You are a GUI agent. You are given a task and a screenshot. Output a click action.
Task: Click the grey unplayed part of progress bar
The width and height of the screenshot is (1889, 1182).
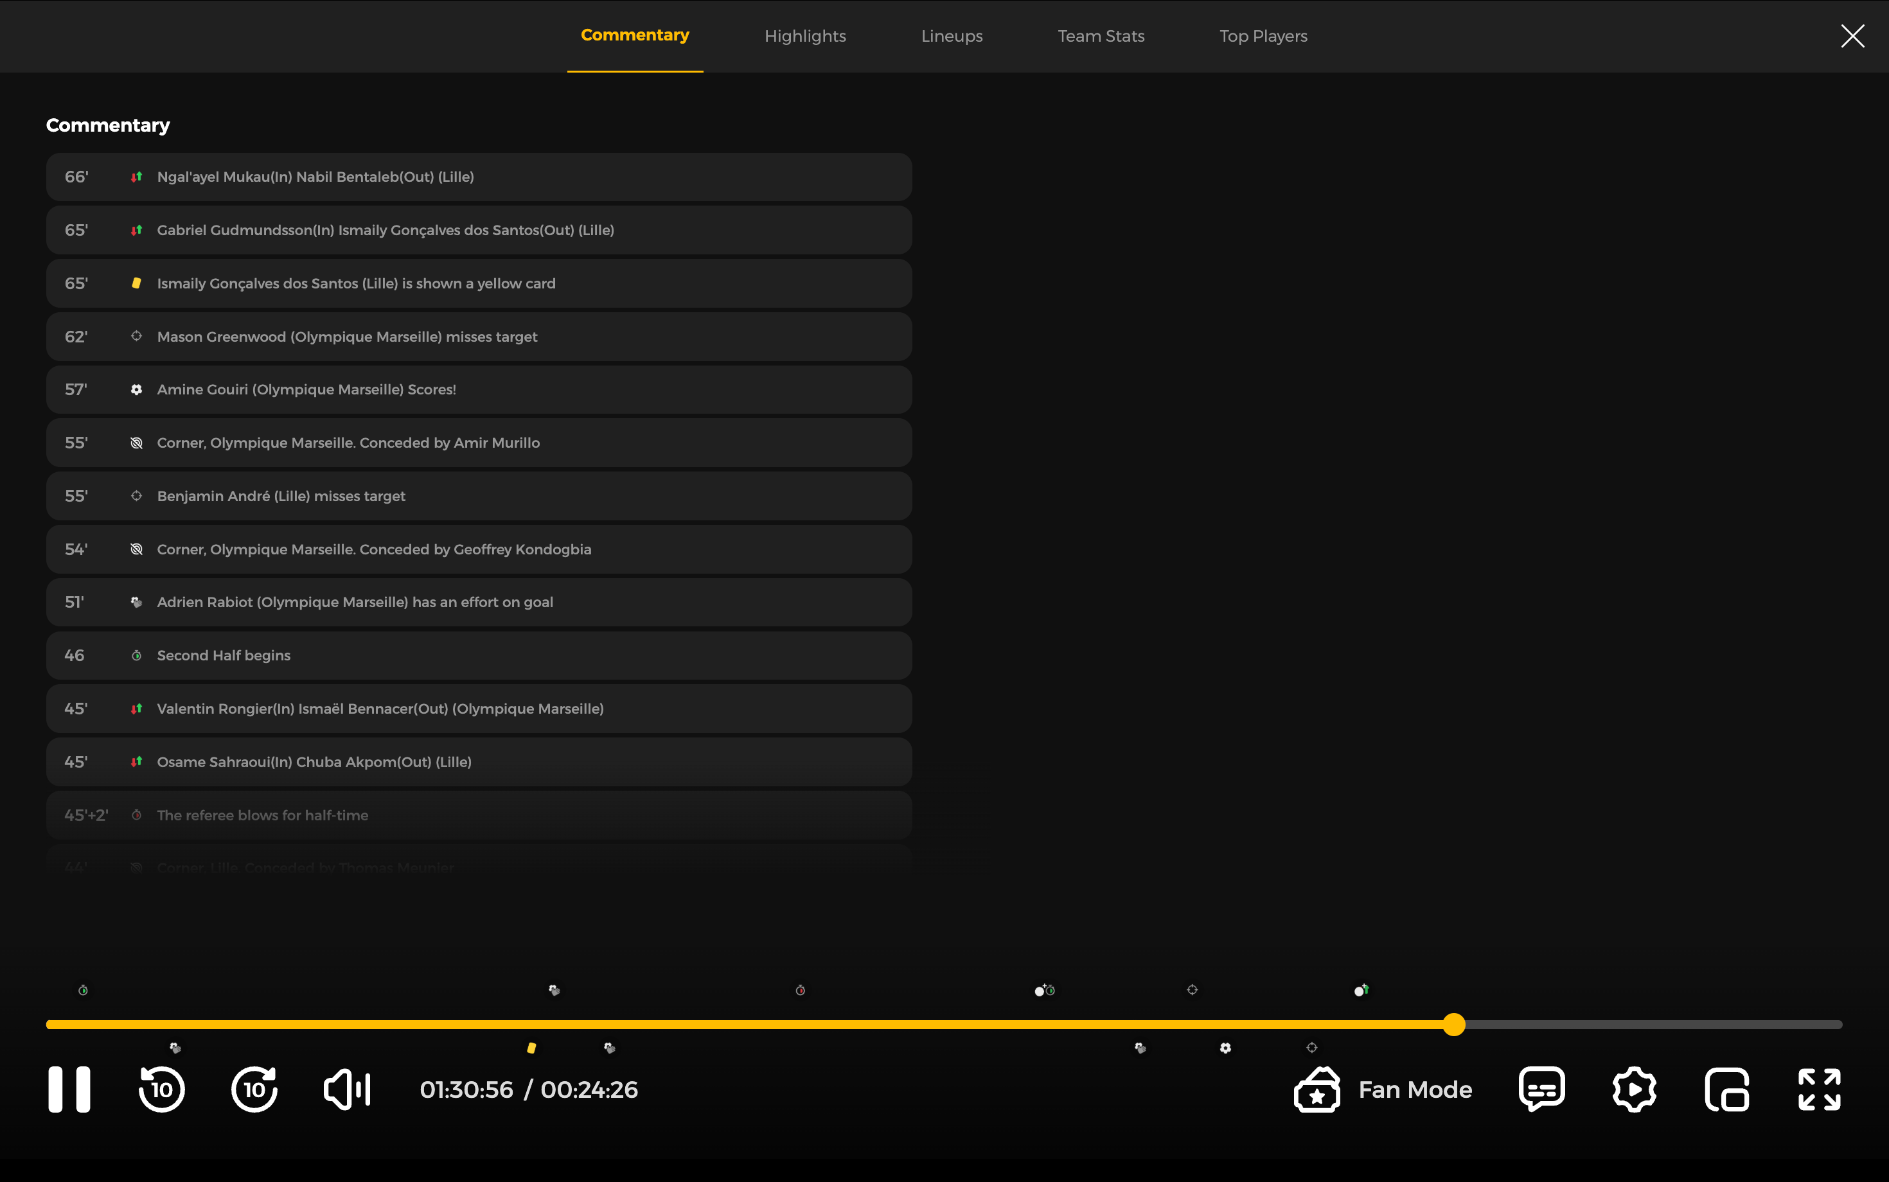[1654, 1024]
